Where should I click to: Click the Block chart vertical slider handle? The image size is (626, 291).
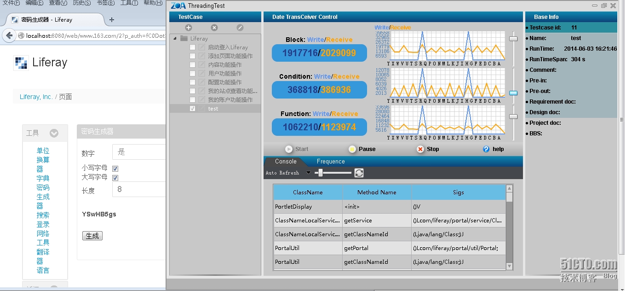point(513,39)
